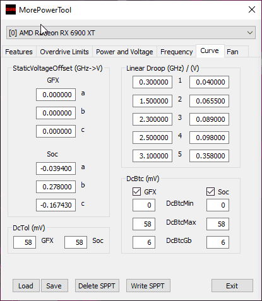Click Linear Droop row 4 GHz field 2.500000

point(152,138)
